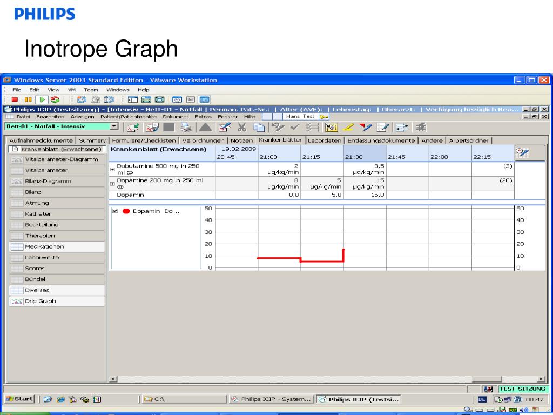Screen dimensions: 553x415
Task: Click the yellow highlighter pen icon
Action: (348, 128)
